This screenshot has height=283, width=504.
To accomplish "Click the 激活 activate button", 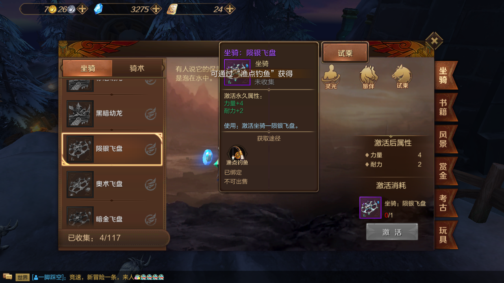I will [392, 232].
